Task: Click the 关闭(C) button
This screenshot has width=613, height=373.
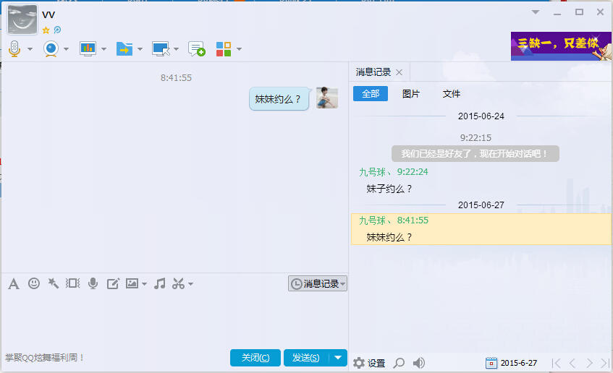Action: tap(255, 358)
